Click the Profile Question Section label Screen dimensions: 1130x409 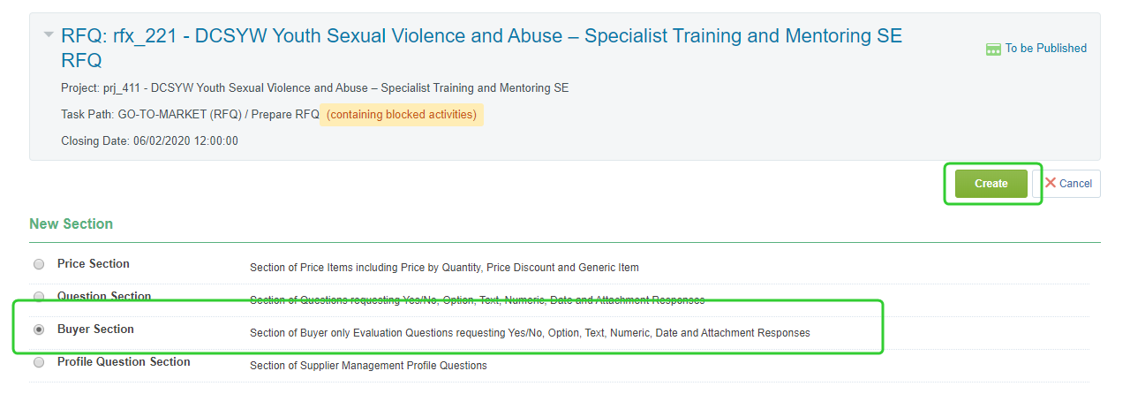124,362
